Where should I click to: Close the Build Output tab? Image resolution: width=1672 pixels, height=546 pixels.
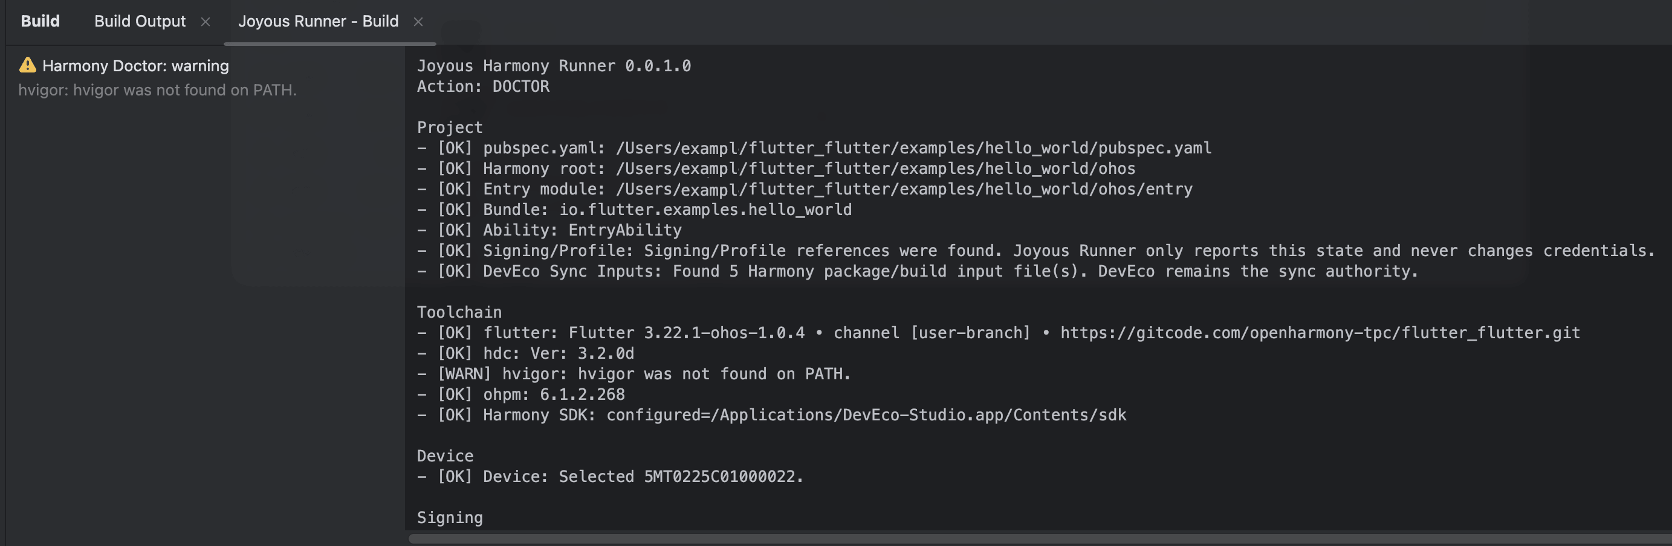coord(205,21)
